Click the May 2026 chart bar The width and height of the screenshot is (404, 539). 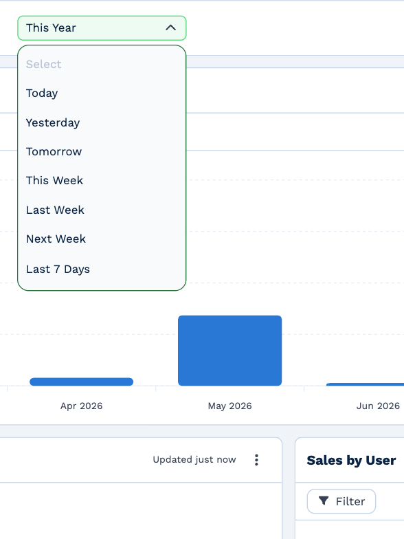click(229, 351)
